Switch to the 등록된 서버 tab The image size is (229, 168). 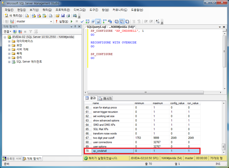point(12,158)
